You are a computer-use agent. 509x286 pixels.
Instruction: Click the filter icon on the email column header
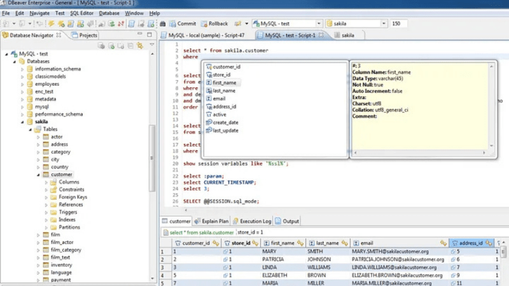pyautogui.click(x=443, y=243)
